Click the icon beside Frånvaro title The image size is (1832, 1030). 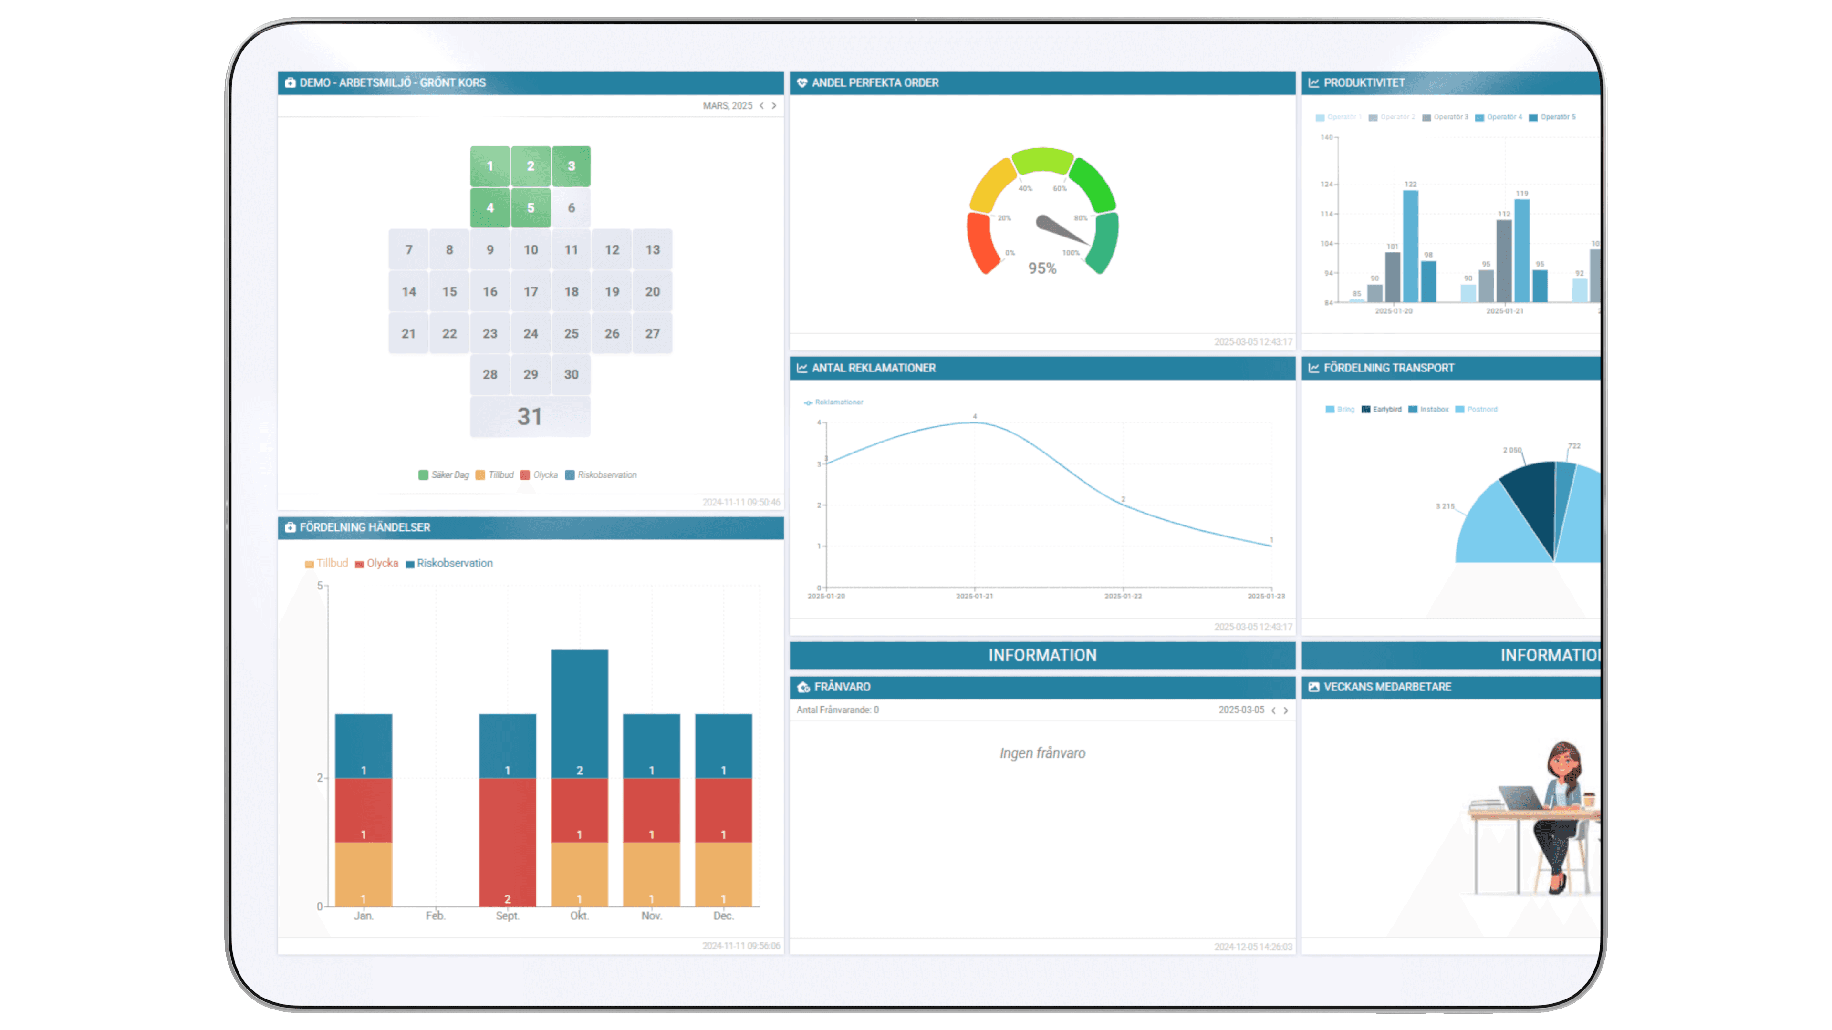(803, 687)
